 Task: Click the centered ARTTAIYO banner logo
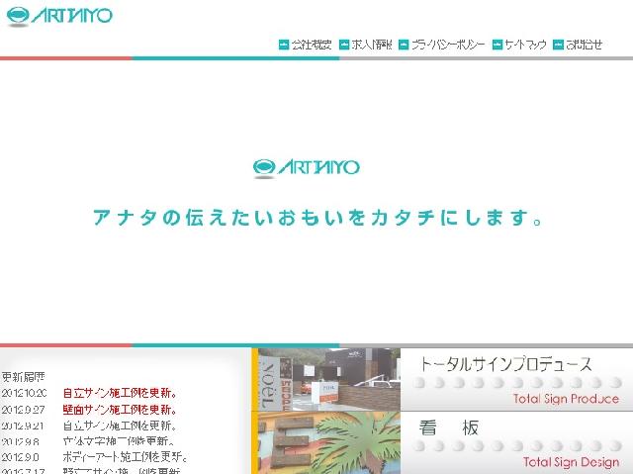[x=306, y=168]
